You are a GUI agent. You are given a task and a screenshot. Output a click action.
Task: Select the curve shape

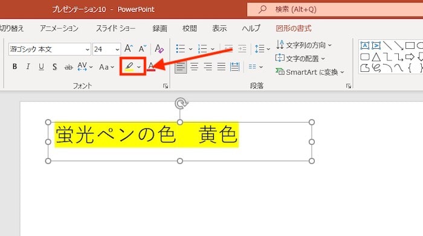pos(398,68)
